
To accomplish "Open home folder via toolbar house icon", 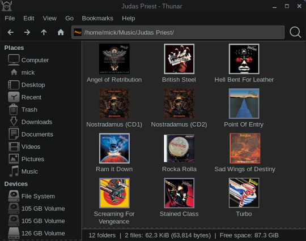I will click(61, 32).
